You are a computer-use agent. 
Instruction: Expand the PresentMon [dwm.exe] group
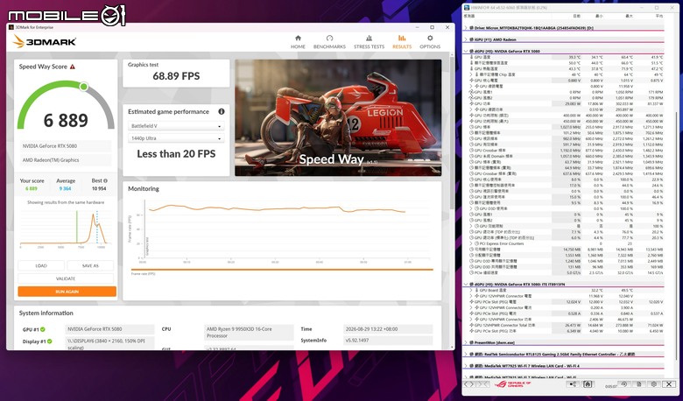click(x=466, y=342)
